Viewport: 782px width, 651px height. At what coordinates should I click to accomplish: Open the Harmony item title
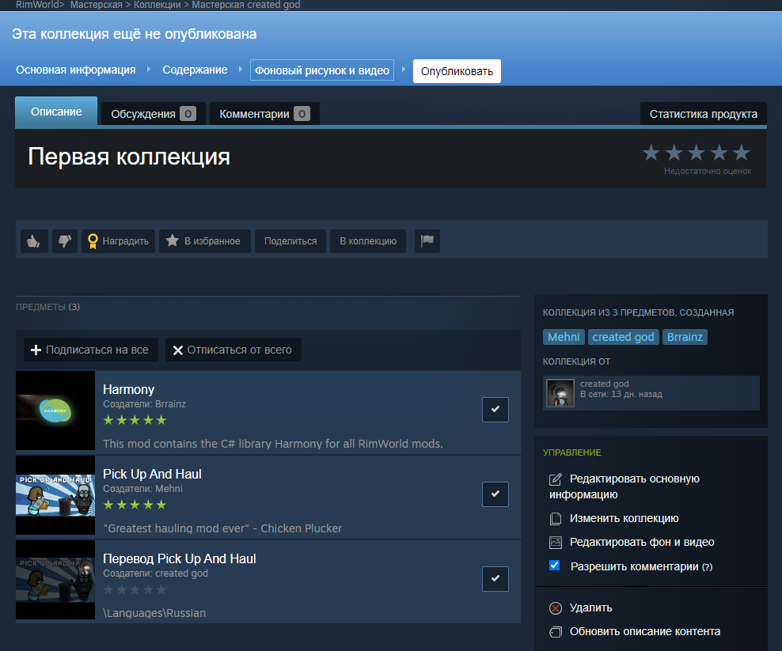point(129,389)
